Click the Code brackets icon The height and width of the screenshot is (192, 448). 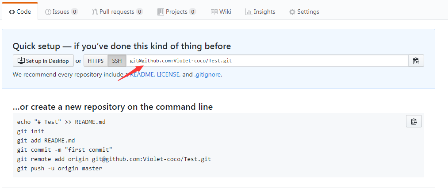[x=11, y=12]
